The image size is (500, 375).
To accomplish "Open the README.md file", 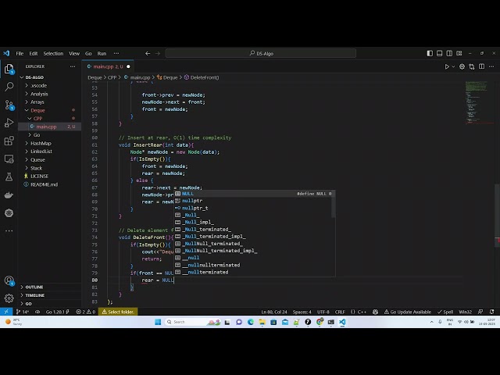I will pos(44,184).
